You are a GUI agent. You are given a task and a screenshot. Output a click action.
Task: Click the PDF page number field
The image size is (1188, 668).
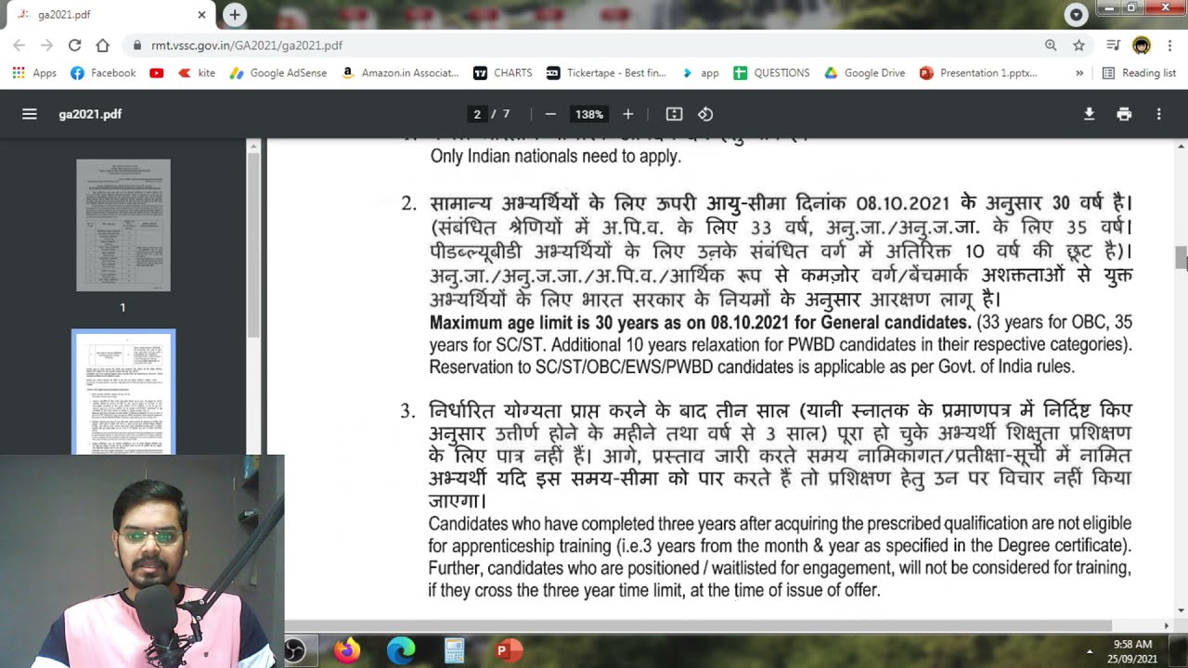[x=477, y=114]
